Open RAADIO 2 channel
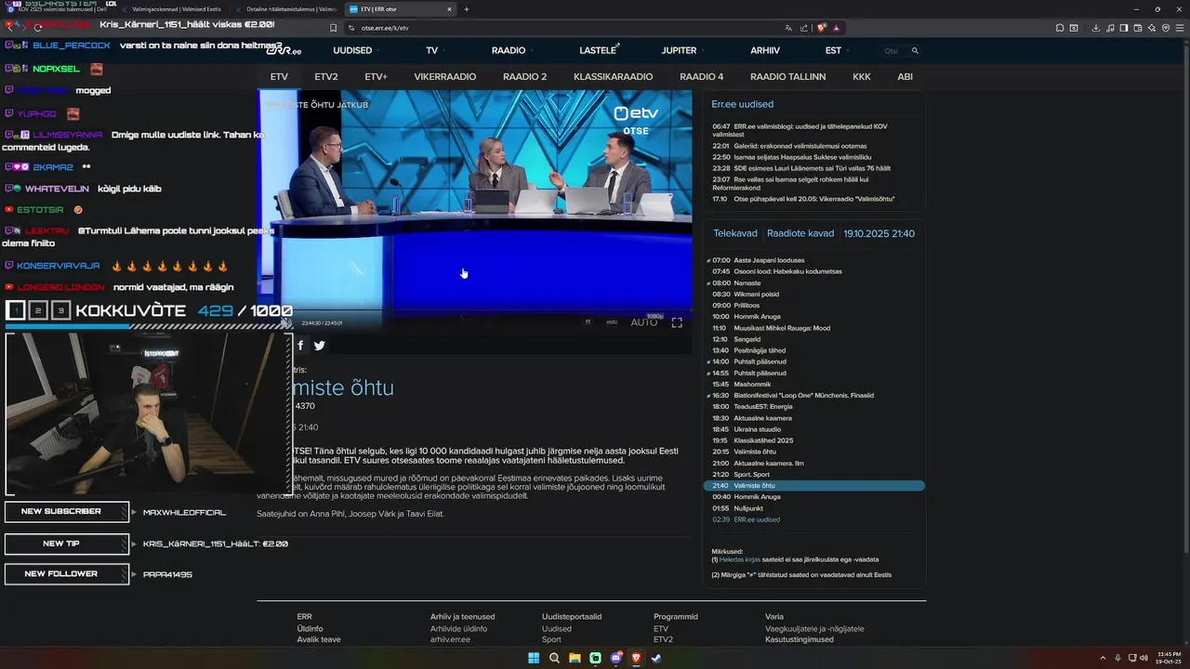This screenshot has width=1190, height=669. pos(525,77)
